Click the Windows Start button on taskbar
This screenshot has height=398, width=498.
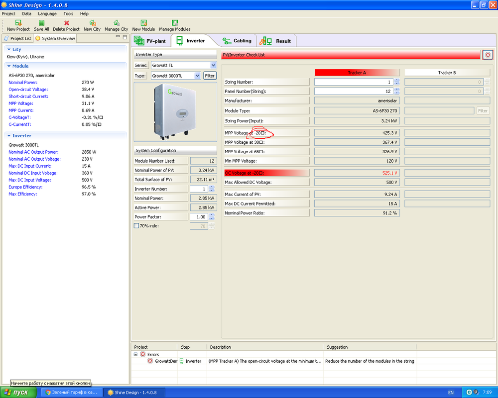pyautogui.click(x=18, y=393)
